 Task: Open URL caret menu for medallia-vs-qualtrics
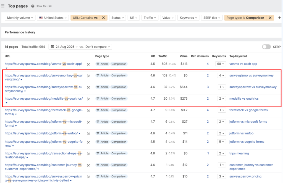(x=7, y=103)
